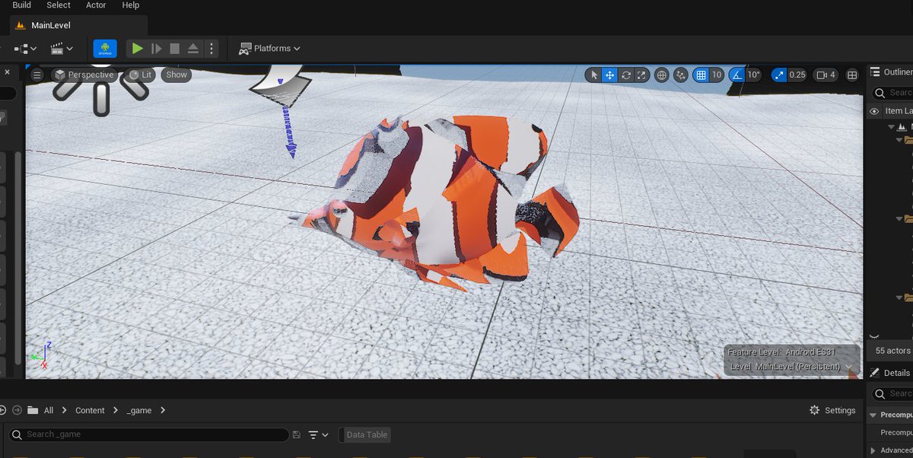Open the Perspective view mode menu
This screenshot has height=458, width=913.
83,75
